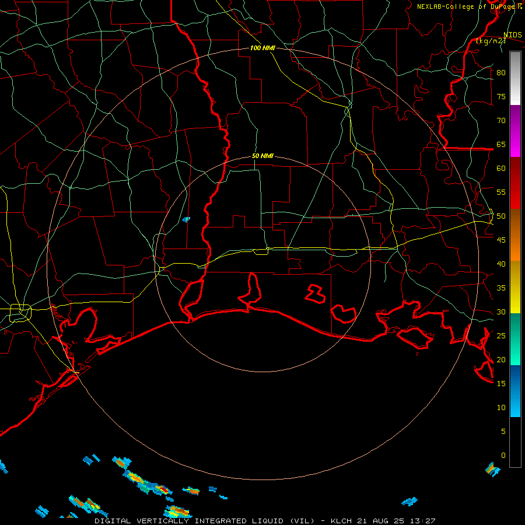Click the legend value 5
The image size is (525, 525).
pyautogui.click(x=503, y=432)
